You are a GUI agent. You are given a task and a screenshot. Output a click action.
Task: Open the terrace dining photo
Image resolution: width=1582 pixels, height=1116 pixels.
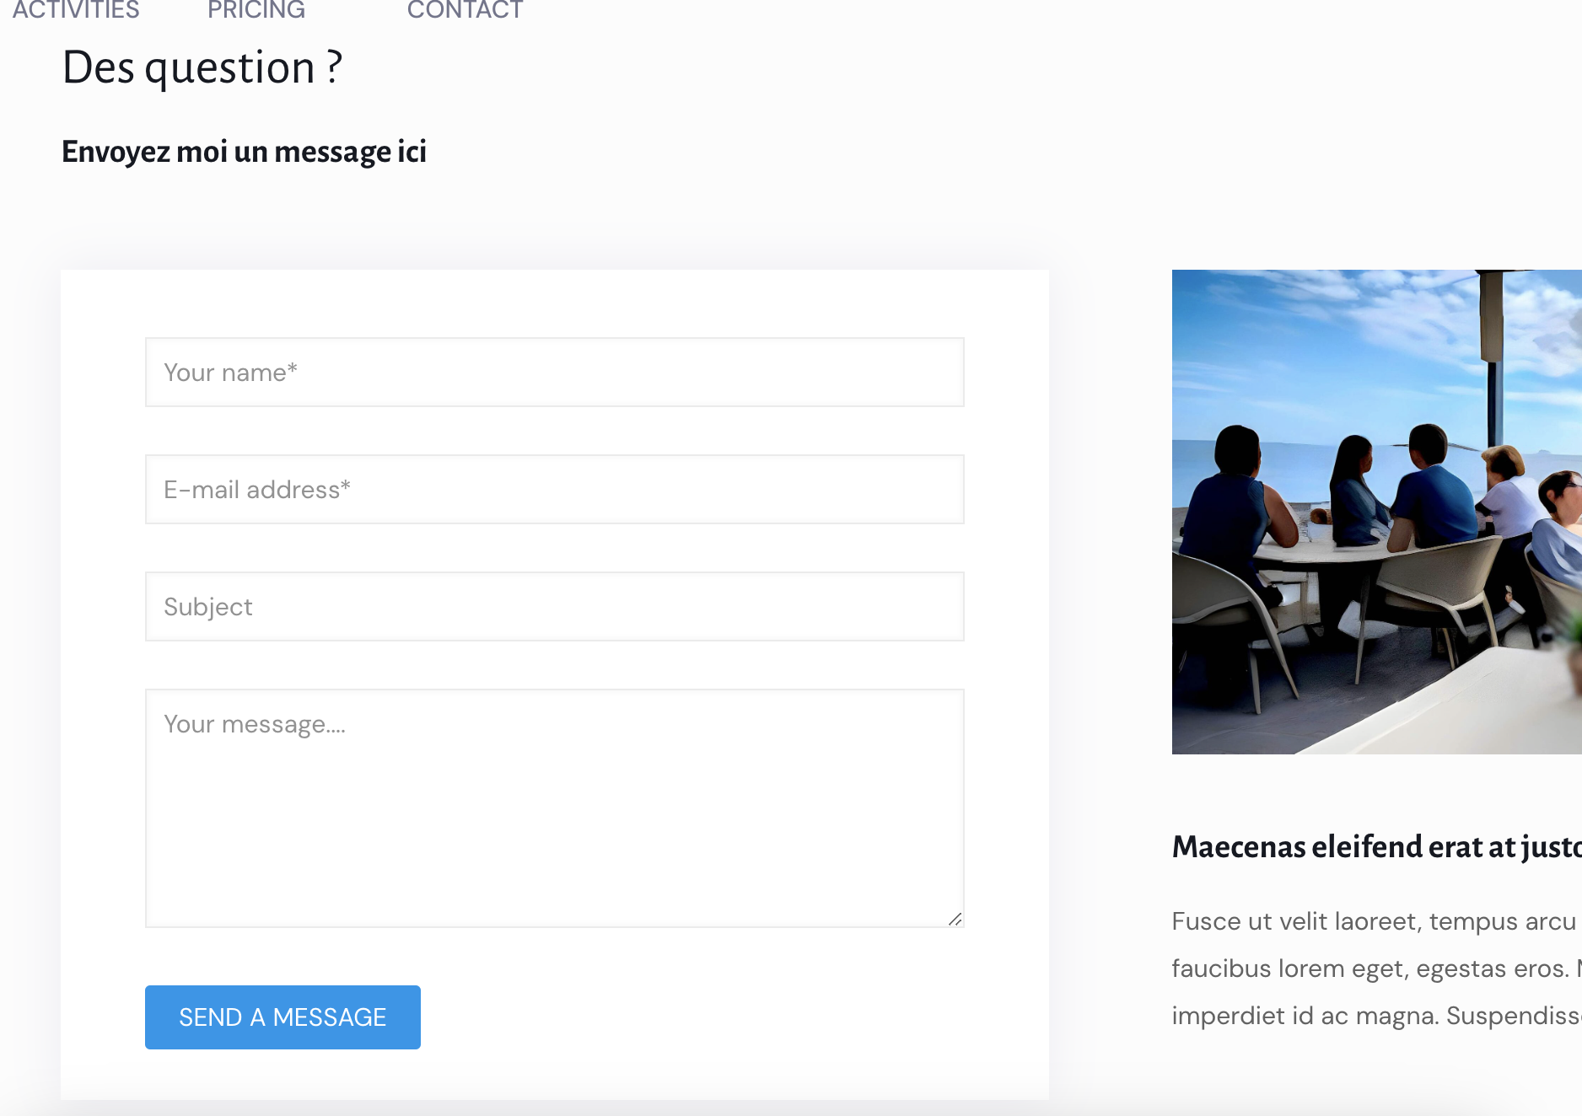(x=1376, y=512)
